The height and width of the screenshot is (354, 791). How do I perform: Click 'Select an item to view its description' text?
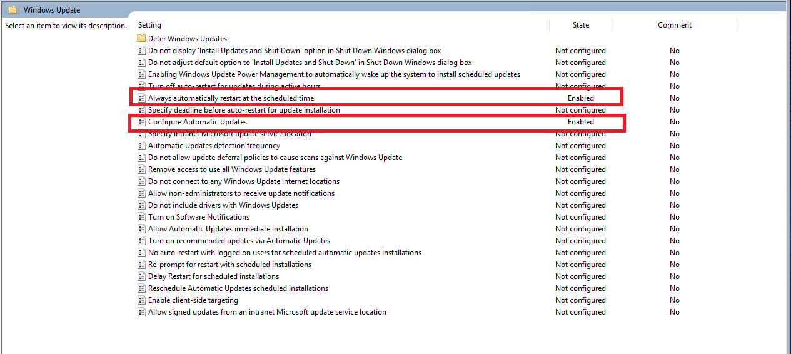point(66,26)
